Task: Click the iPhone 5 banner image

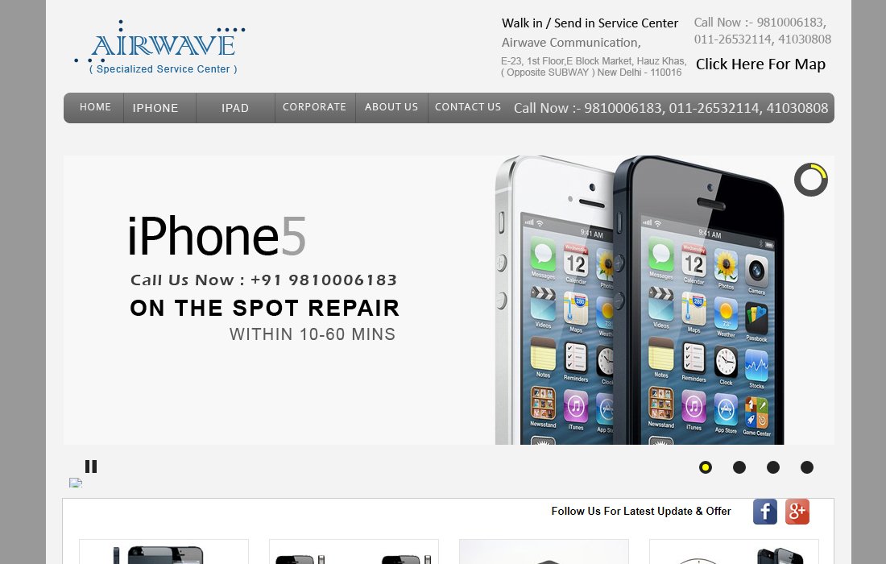Action: coord(449,300)
